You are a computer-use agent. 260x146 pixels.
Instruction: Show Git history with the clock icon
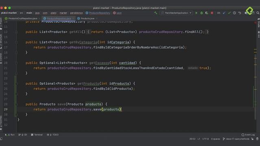coord(234,13)
